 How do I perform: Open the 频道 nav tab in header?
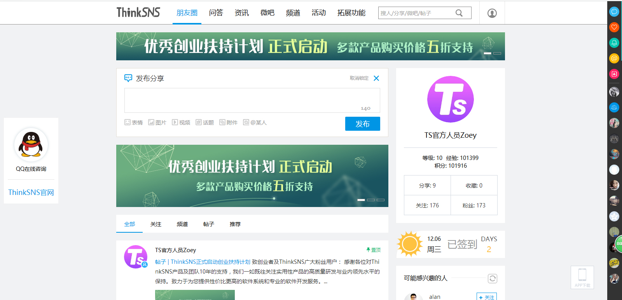point(293,13)
